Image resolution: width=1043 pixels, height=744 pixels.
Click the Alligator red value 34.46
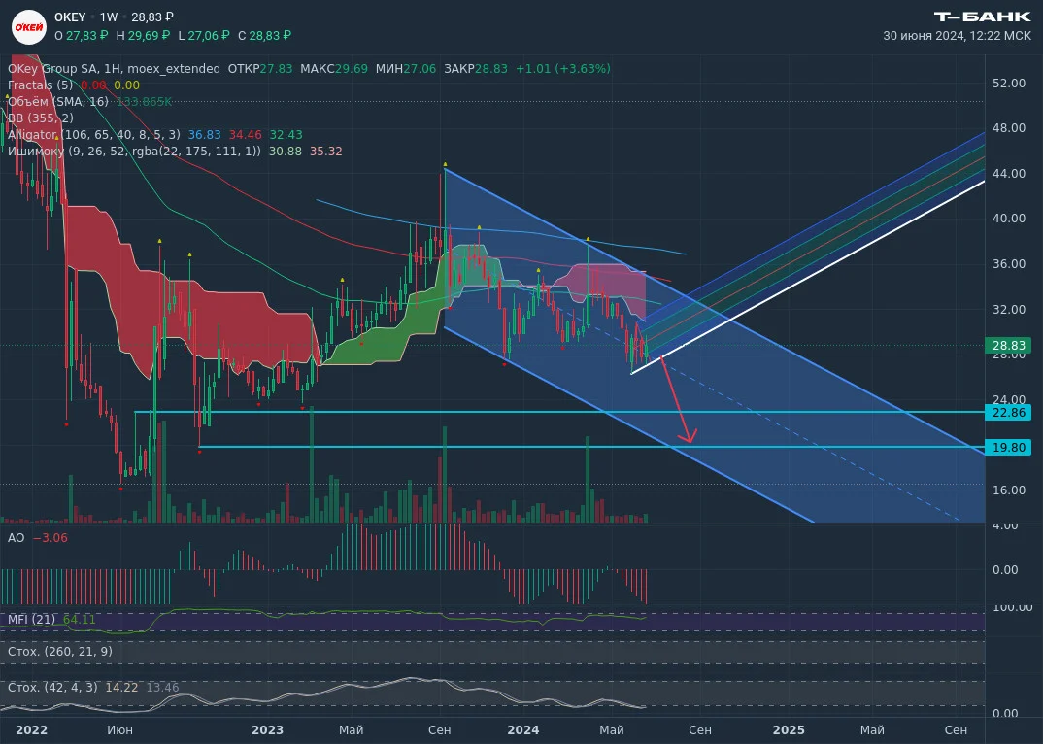coord(246,134)
